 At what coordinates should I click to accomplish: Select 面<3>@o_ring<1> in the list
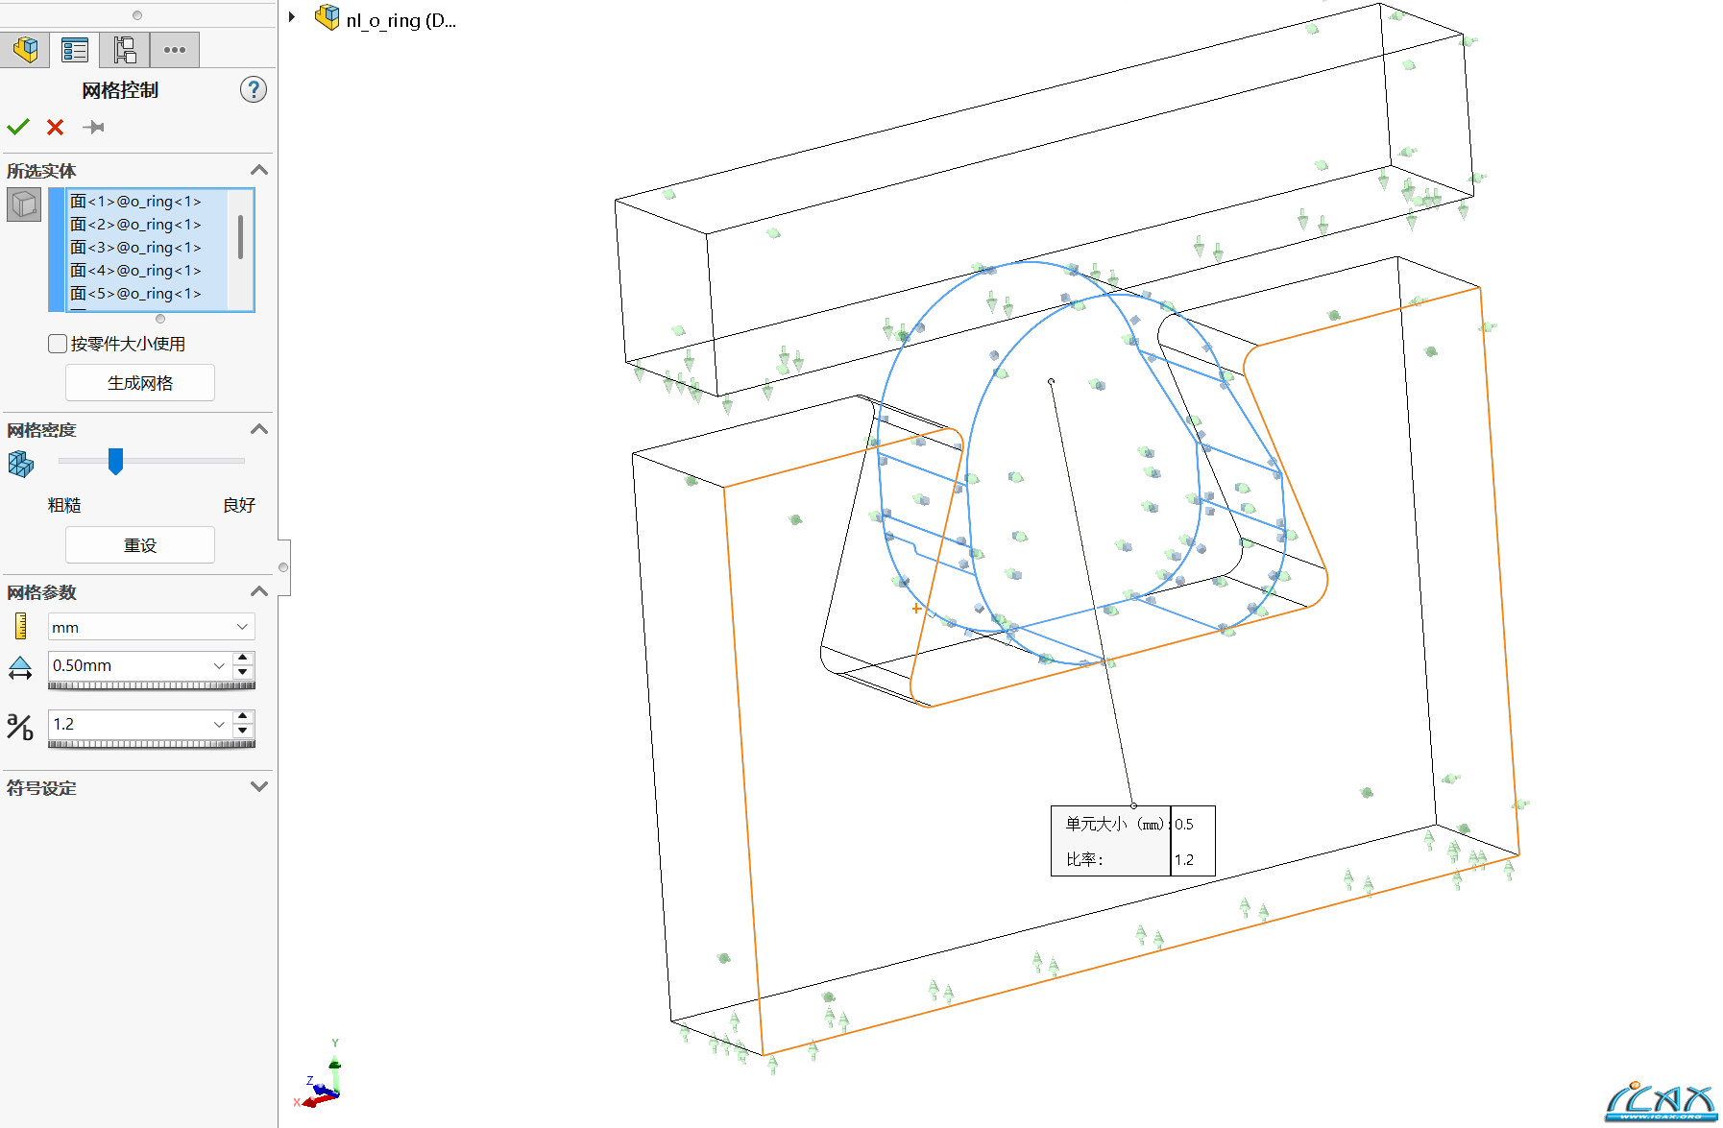[x=135, y=248]
